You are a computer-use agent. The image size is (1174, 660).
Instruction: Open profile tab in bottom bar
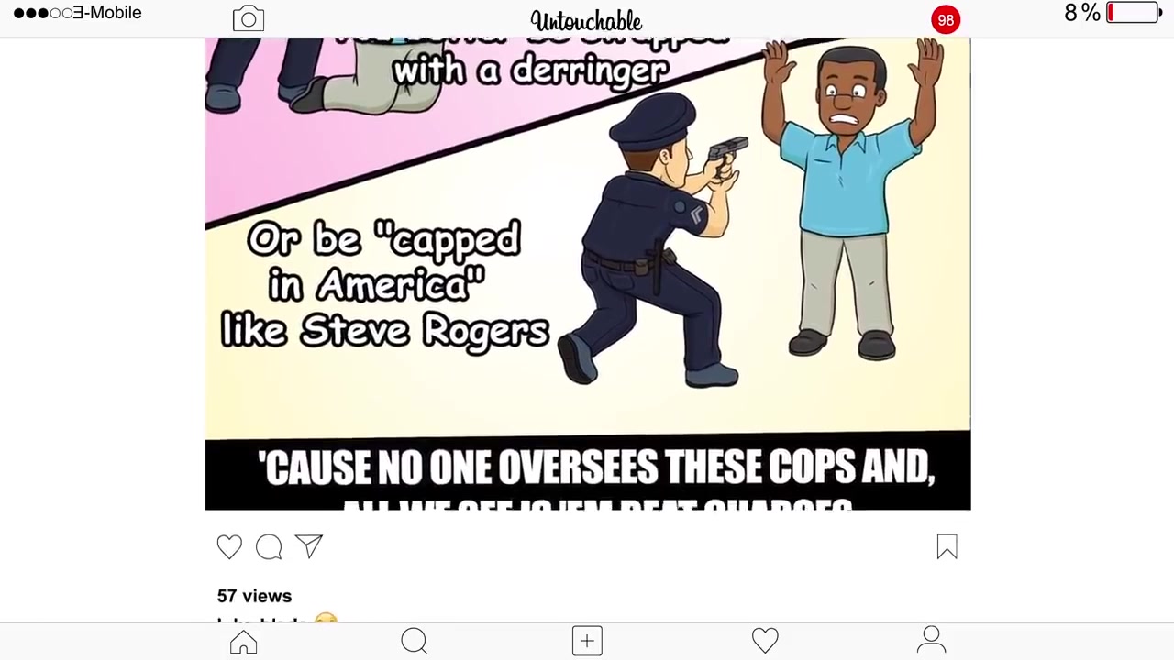tap(931, 640)
